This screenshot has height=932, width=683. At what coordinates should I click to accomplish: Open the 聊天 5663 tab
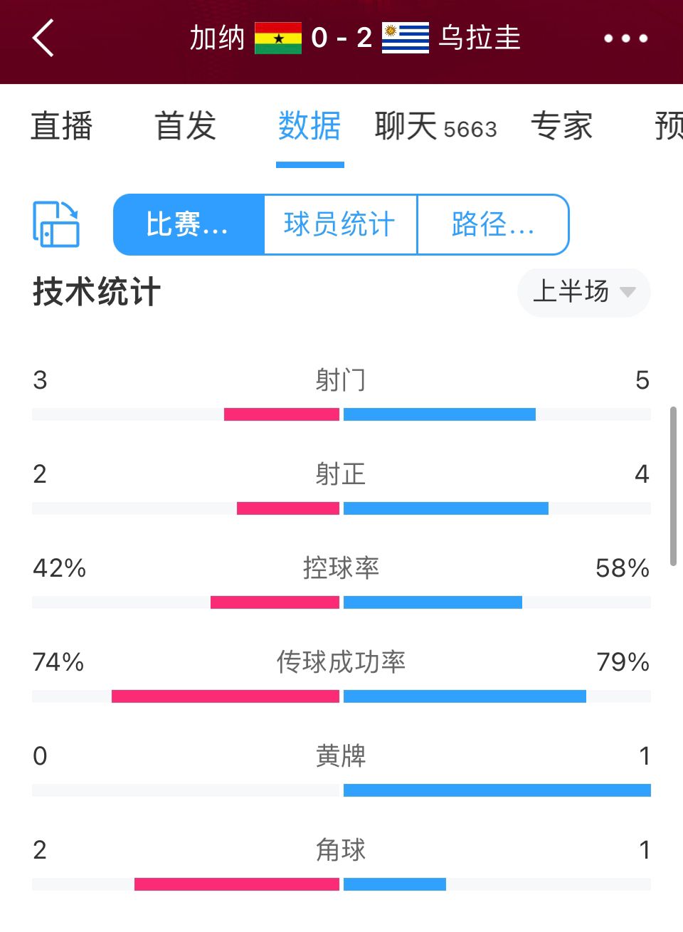(436, 127)
